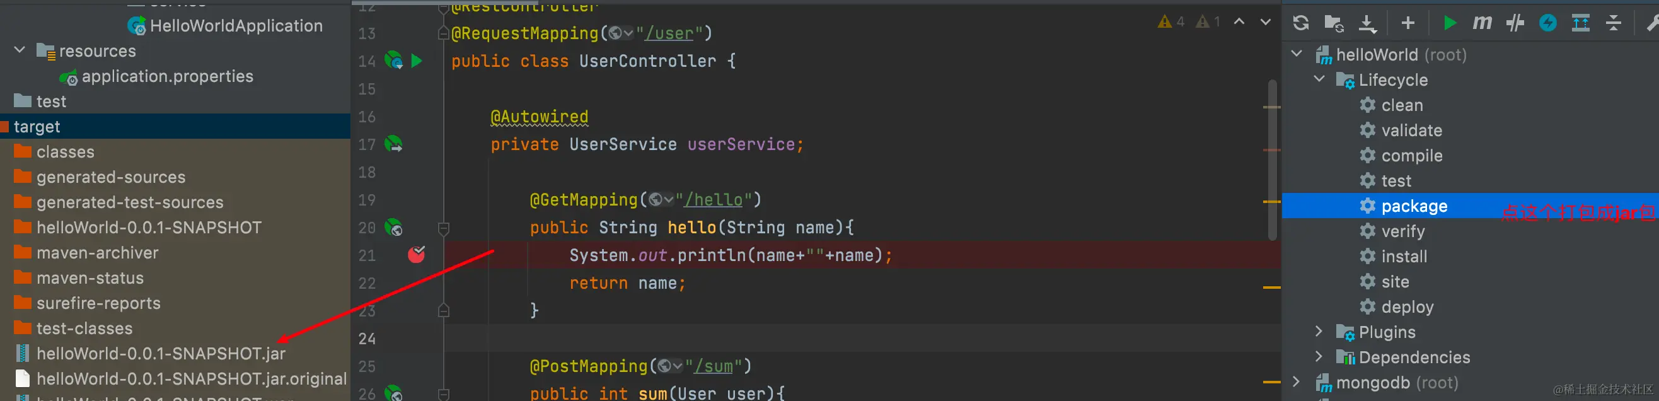Screen dimensions: 1659x401
Task: Add a Maven project with plus icon
Action: click(1408, 23)
